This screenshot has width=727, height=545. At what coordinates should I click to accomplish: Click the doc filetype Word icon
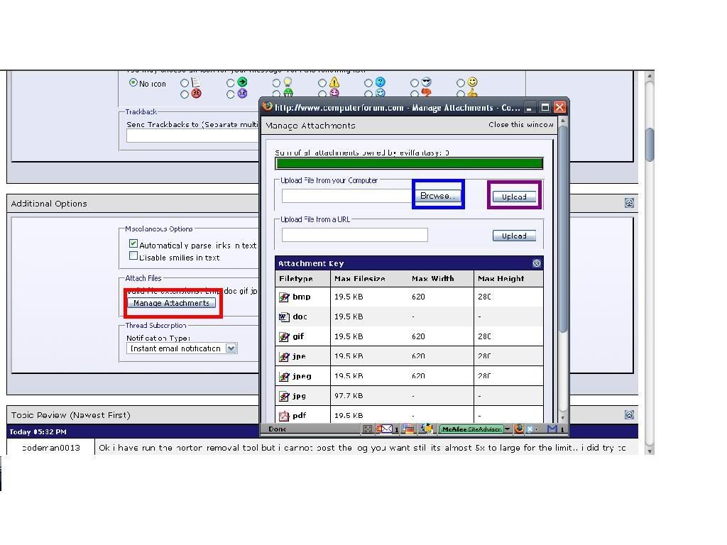coord(284,317)
